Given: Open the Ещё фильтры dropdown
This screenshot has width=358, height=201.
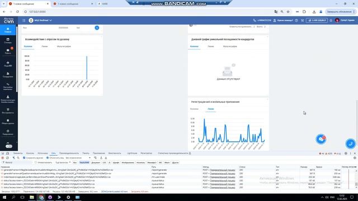Looking at the screenshot, I should (63, 162).
